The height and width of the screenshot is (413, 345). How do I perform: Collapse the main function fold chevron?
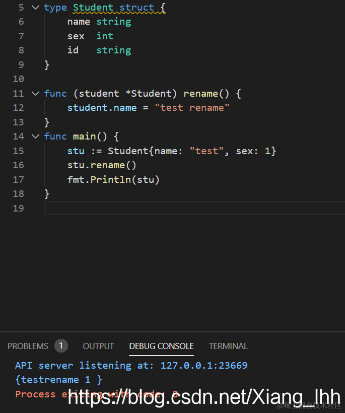coord(35,136)
